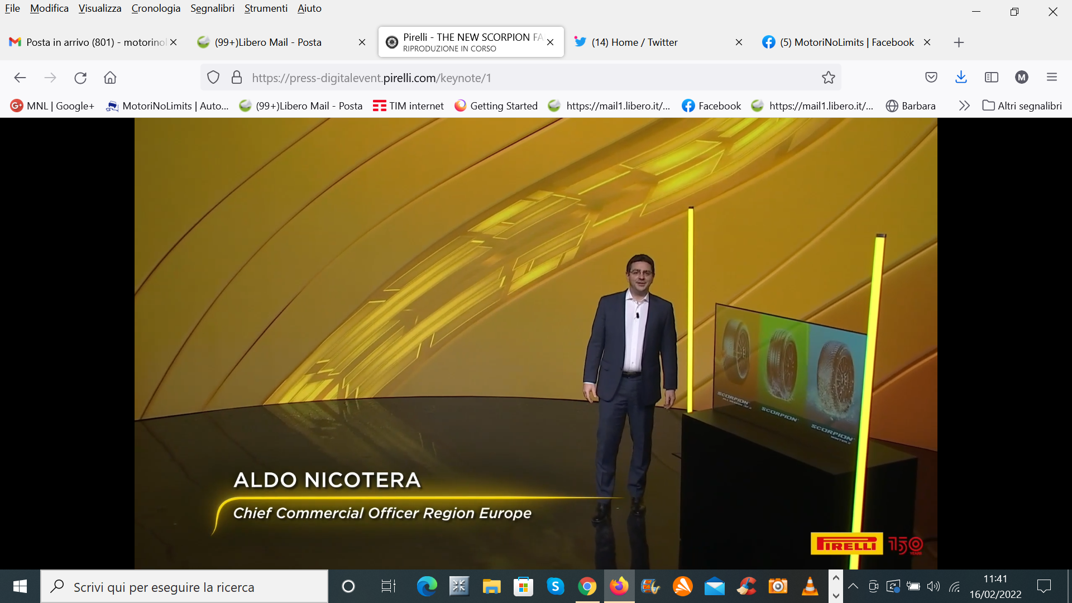1072x603 pixels.
Task: View site security lock information
Action: (x=237, y=78)
